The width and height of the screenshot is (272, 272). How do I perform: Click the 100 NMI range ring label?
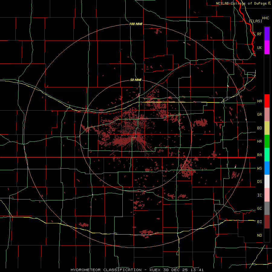tap(136, 24)
